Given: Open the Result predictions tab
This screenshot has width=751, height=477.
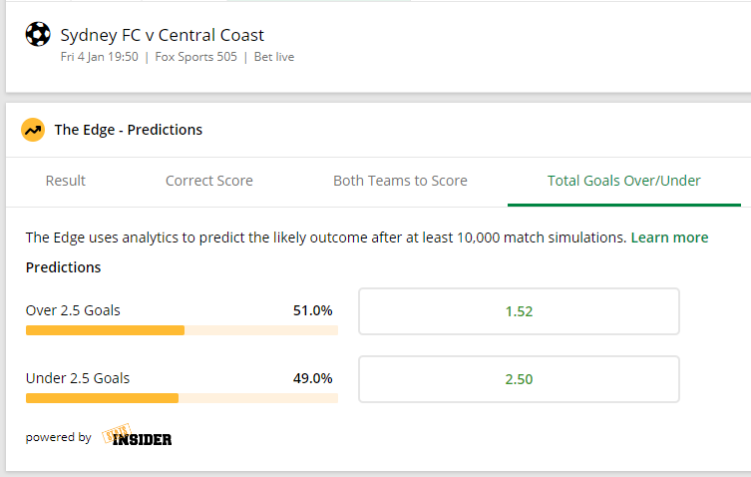Looking at the screenshot, I should 66,181.
